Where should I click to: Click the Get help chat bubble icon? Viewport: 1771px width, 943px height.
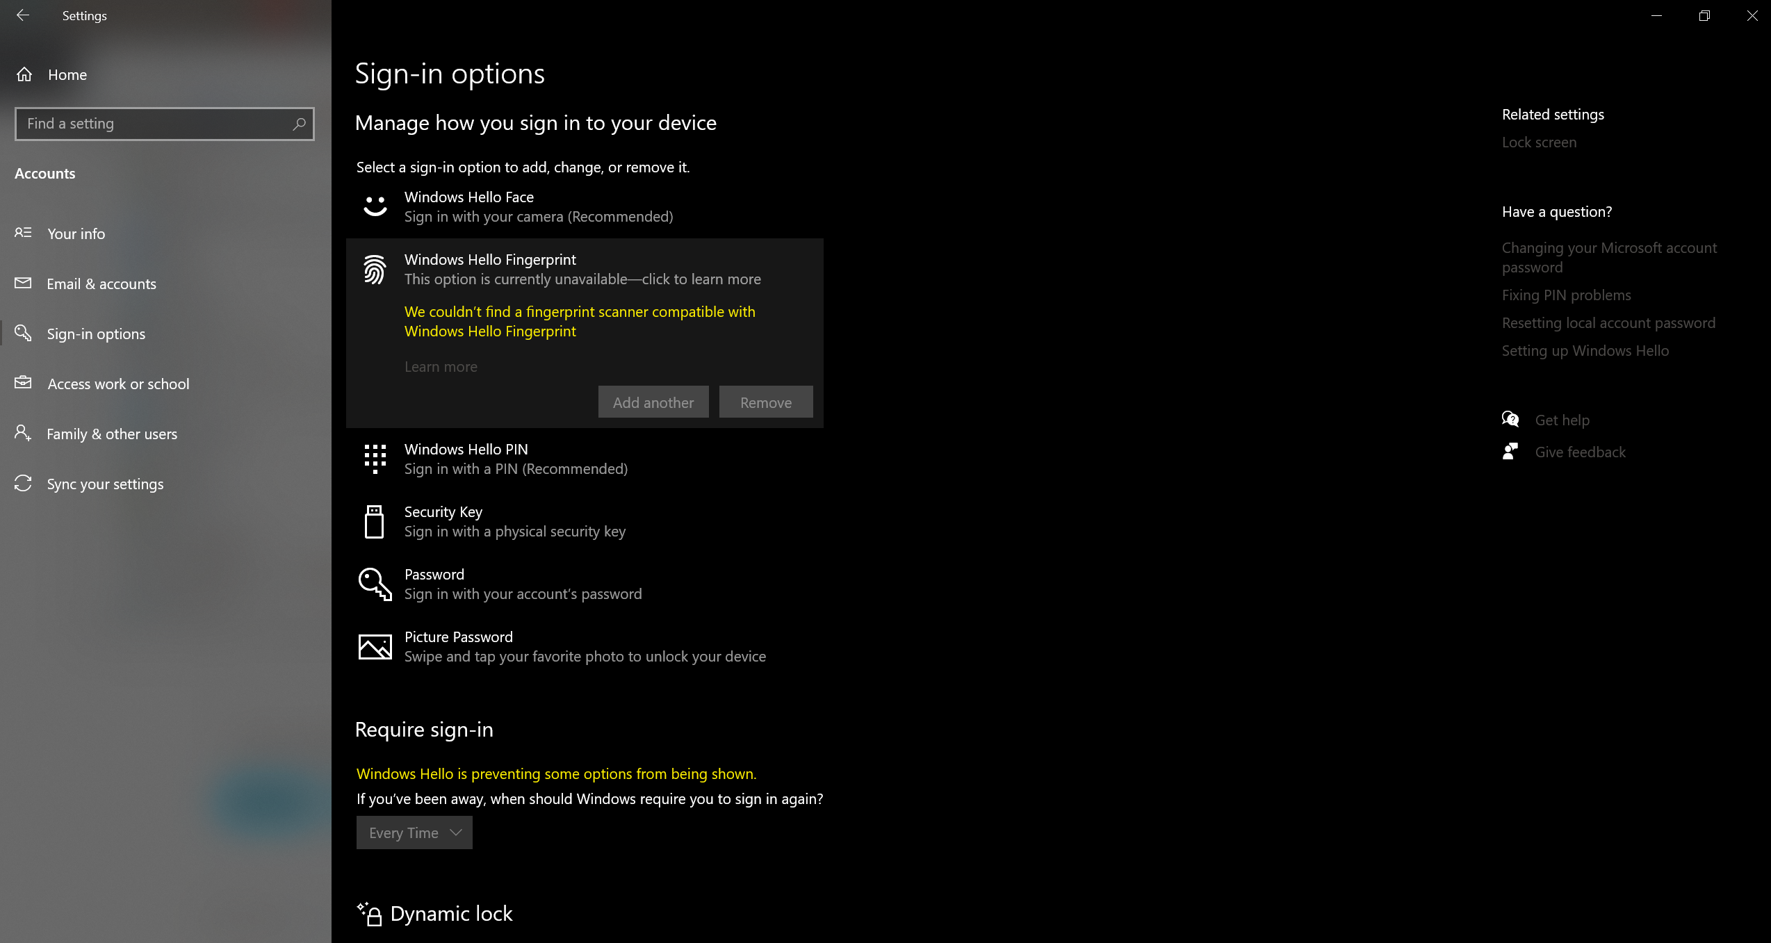tap(1510, 419)
